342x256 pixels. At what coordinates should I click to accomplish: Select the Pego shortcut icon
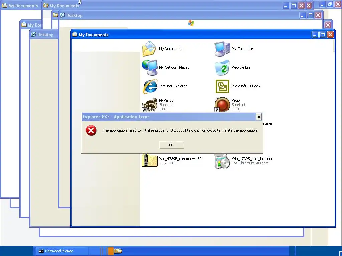point(222,105)
